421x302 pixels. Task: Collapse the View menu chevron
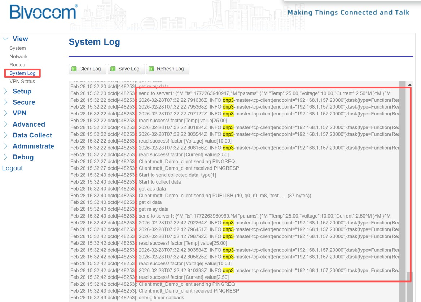pyautogui.click(x=5, y=39)
